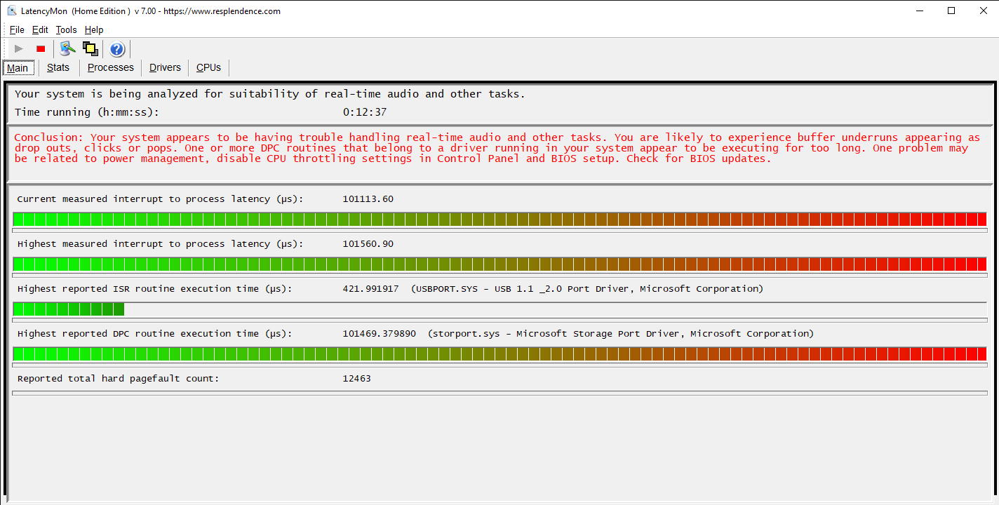The height and width of the screenshot is (505, 999).
Task: Switch to the CPUs tab
Action: point(208,67)
